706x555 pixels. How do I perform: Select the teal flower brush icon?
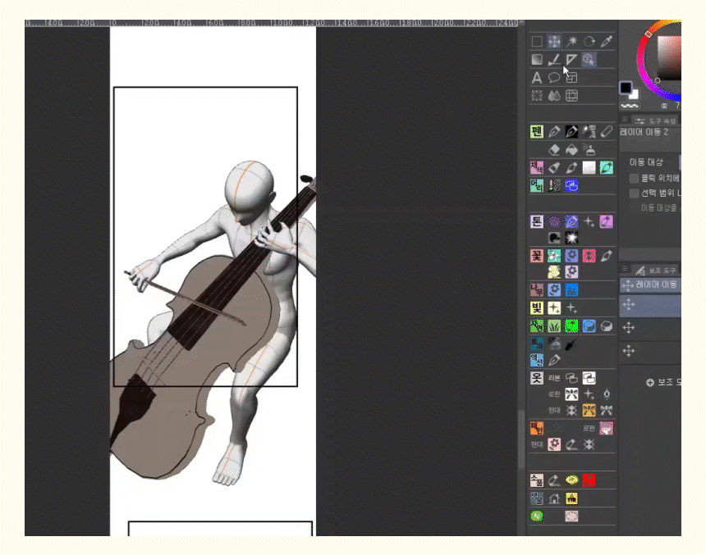(554, 256)
